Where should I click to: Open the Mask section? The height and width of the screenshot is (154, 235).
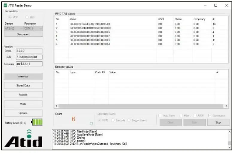coord(23,104)
